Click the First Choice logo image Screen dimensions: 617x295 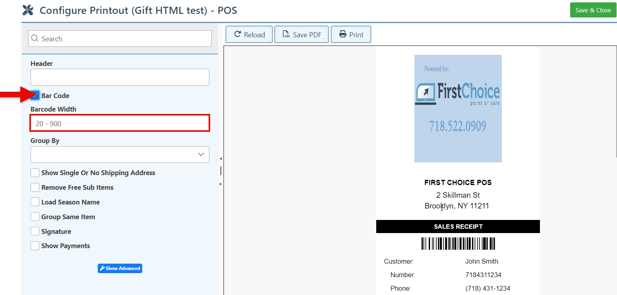pyautogui.click(x=458, y=108)
